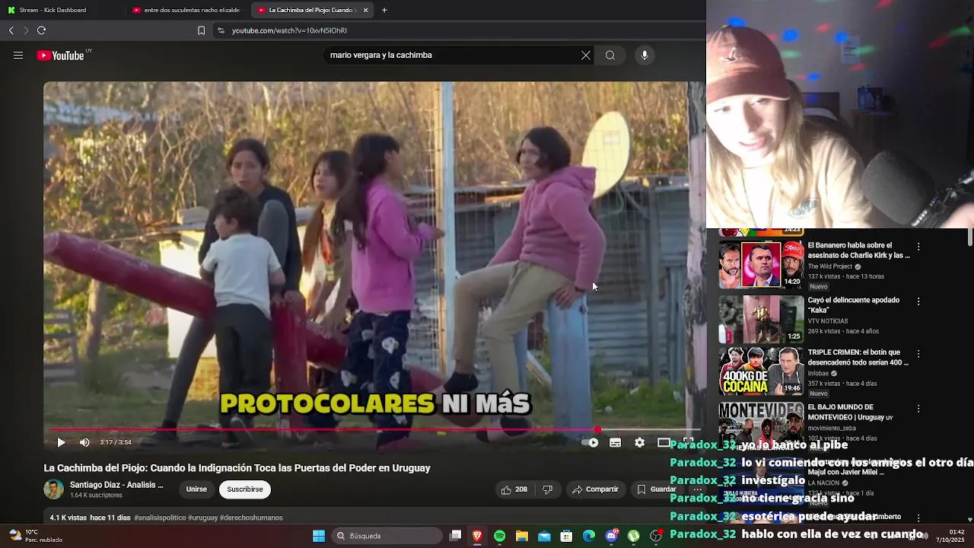Open Microsoft Store from taskbar
The height and width of the screenshot is (548, 974).
tap(566, 536)
